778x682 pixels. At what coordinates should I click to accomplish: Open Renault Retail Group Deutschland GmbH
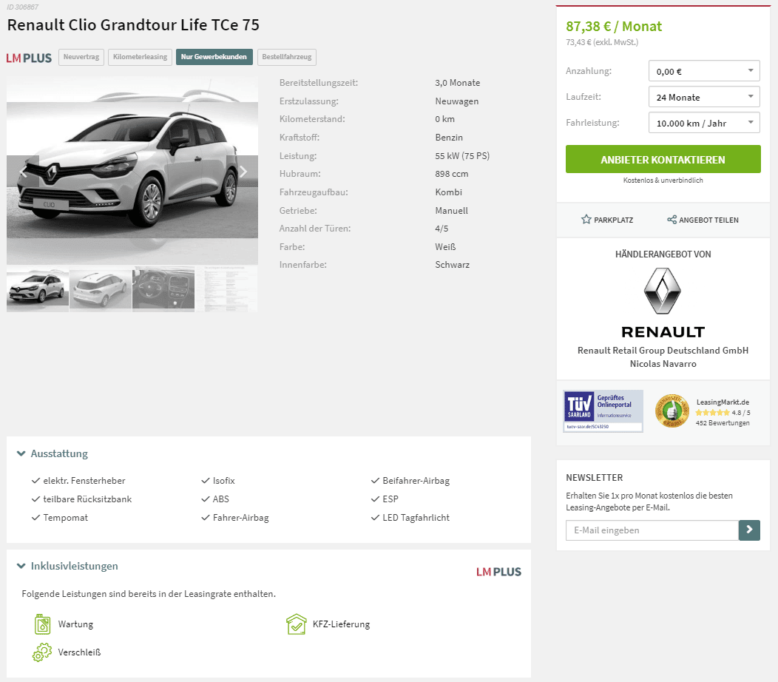click(663, 351)
